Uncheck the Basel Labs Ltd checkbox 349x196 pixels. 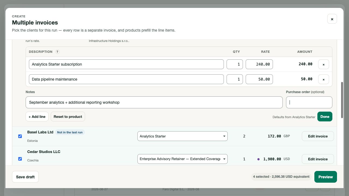click(20, 136)
